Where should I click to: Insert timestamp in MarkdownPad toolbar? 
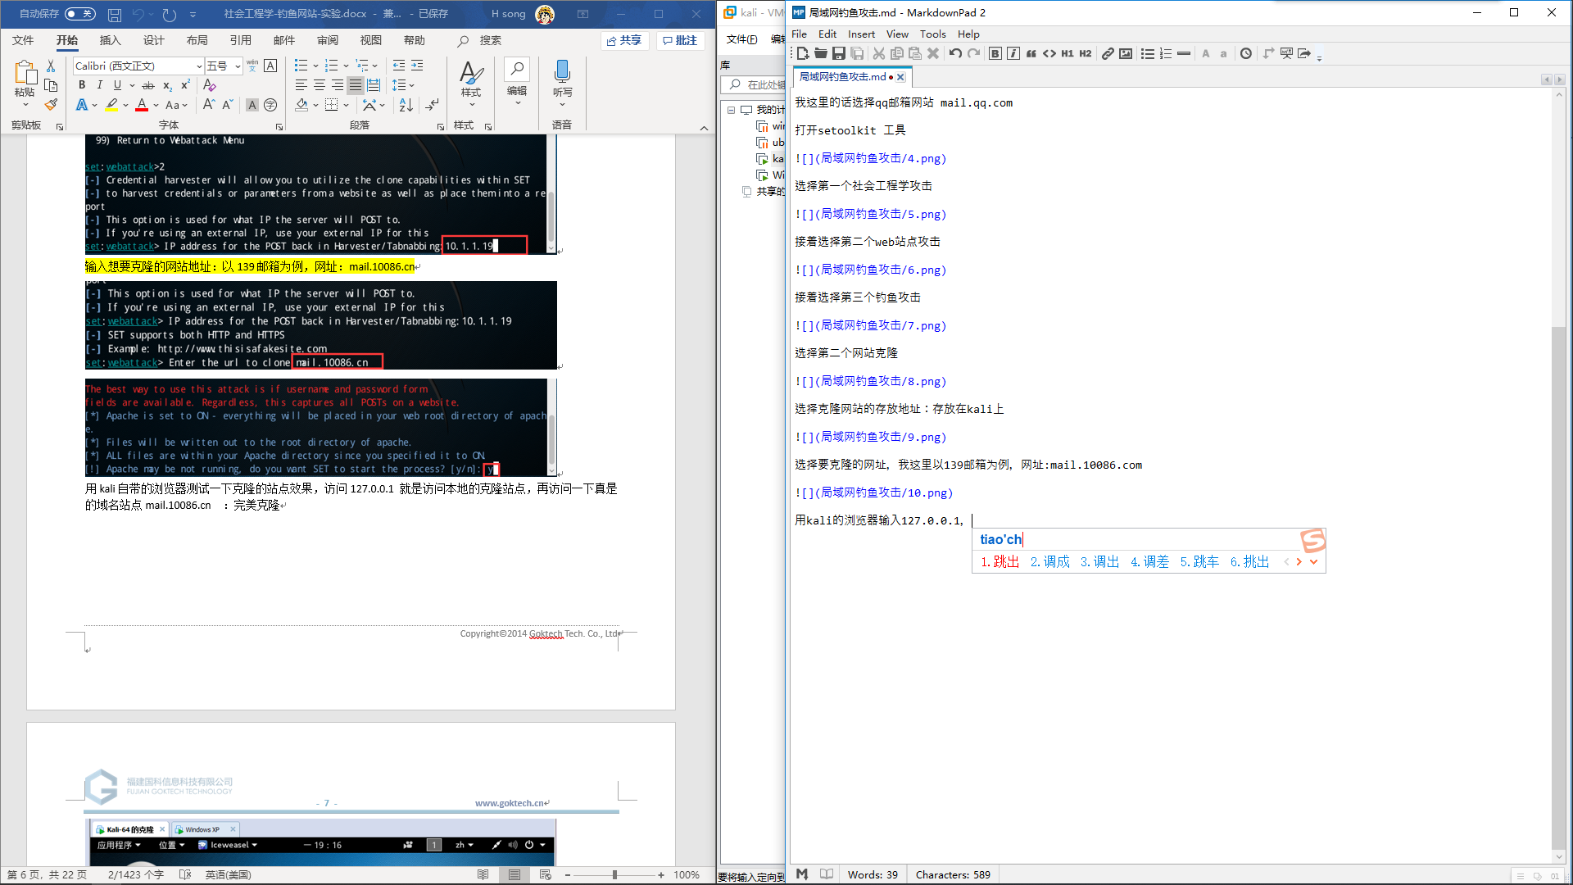1246,53
